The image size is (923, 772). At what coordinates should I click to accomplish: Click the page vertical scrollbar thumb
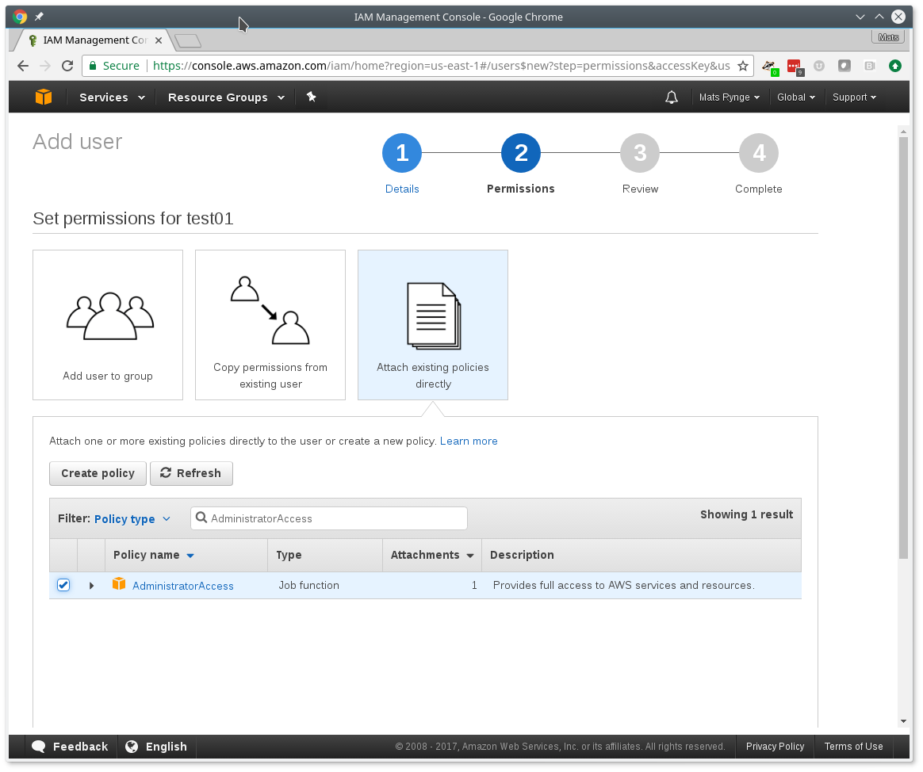click(904, 347)
